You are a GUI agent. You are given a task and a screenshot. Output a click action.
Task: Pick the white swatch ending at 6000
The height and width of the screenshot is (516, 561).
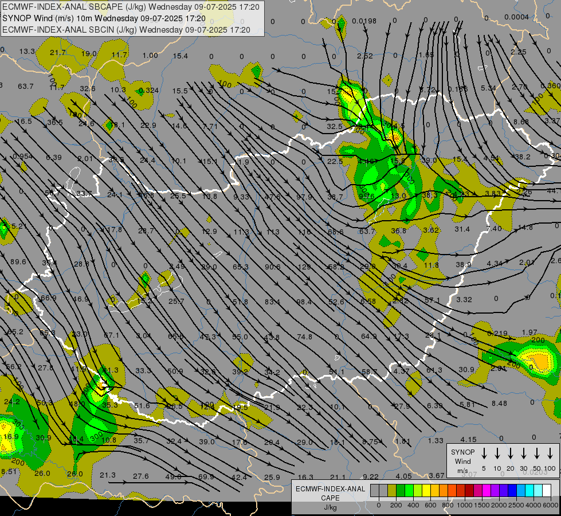pos(546,491)
